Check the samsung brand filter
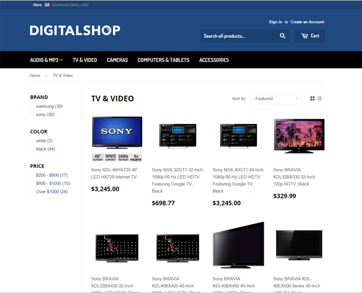 32,106
